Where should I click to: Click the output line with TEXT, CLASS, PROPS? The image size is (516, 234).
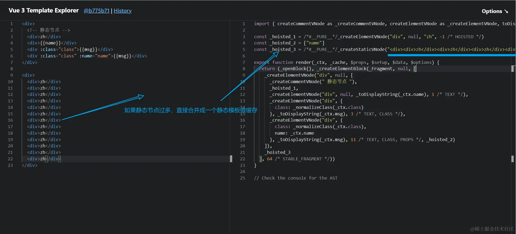coord(362,139)
